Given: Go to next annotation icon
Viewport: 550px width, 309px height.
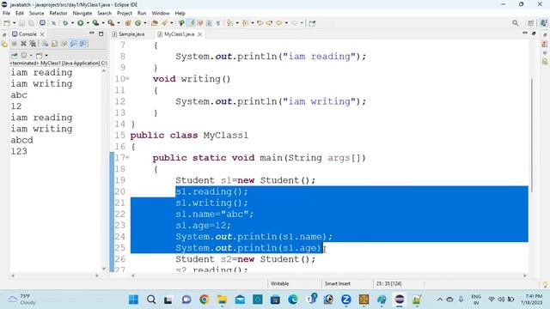Looking at the screenshot, I should 229,23.
